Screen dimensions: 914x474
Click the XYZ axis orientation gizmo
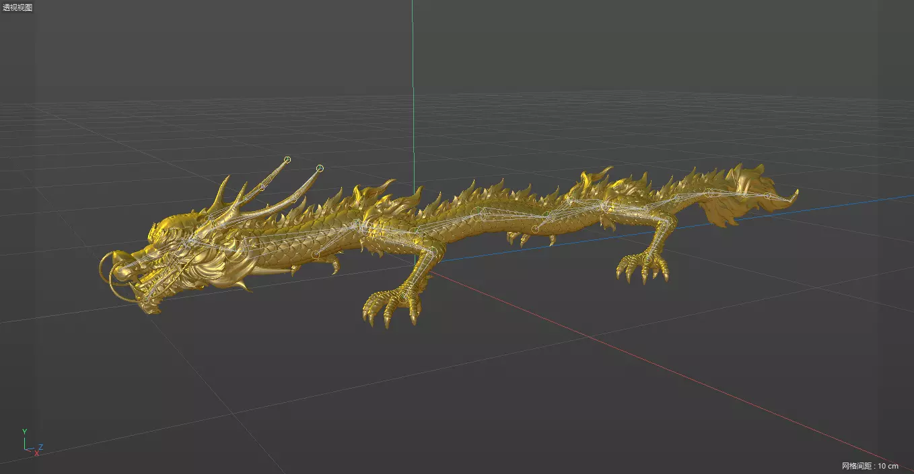[x=32, y=442]
